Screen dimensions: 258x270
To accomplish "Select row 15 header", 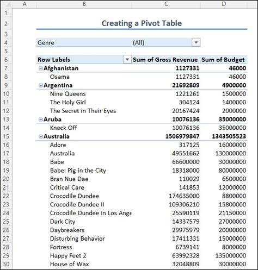I will 6,136.
